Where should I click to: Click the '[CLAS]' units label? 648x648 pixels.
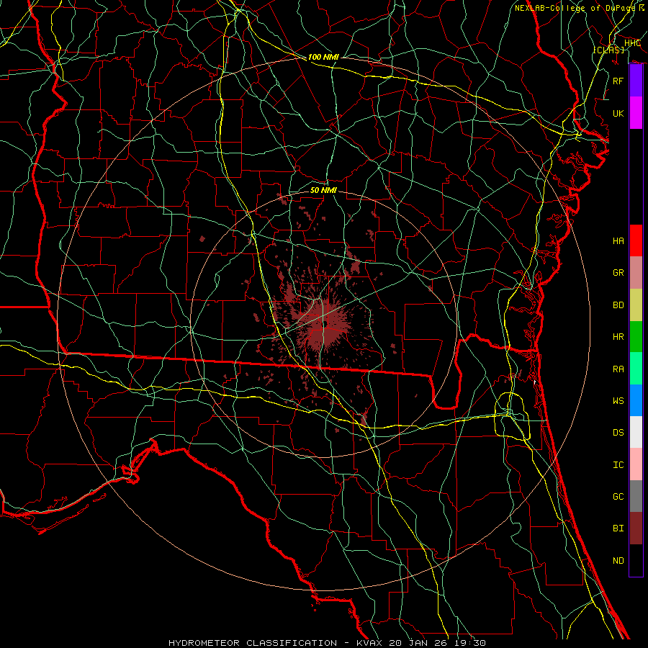click(x=608, y=50)
